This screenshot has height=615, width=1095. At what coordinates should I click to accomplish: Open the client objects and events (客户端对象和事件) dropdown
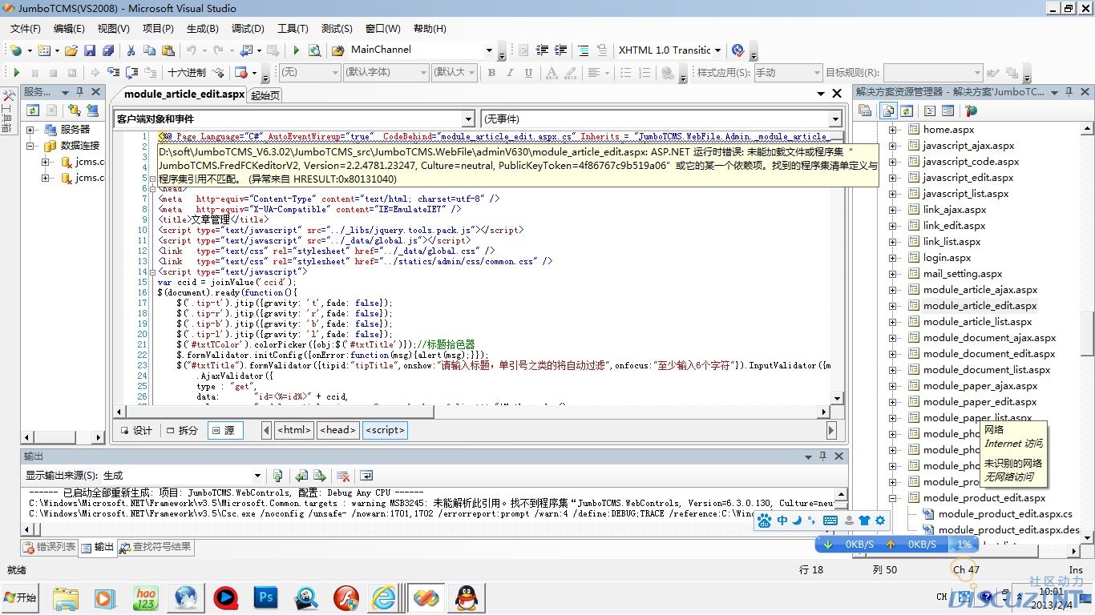(x=468, y=119)
